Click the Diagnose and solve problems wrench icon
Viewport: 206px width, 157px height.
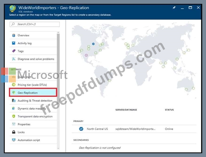click(14, 59)
